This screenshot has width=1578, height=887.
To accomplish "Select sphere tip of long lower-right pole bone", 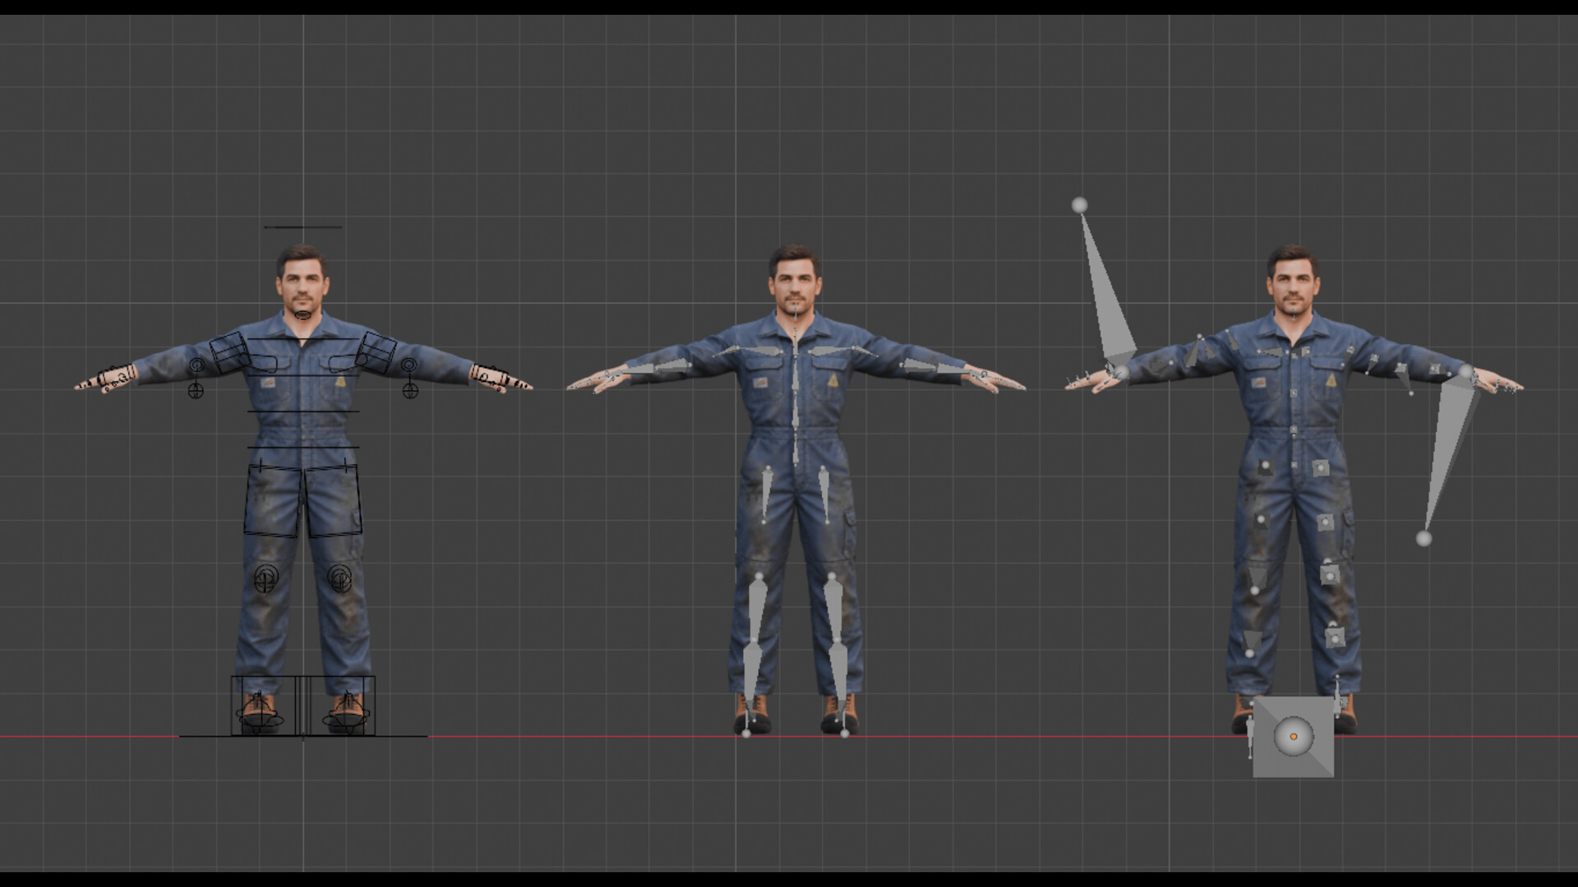I will [1424, 539].
